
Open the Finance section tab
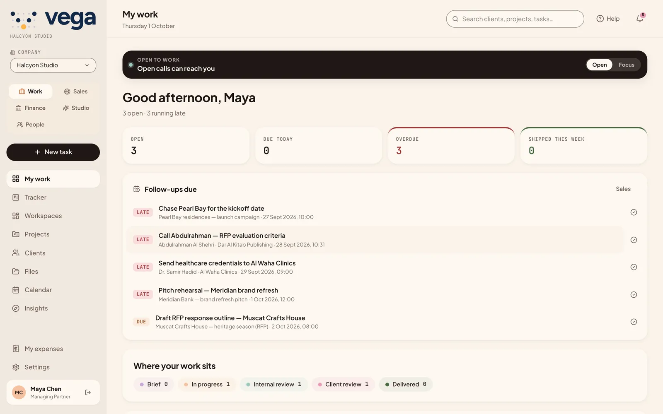coord(31,108)
